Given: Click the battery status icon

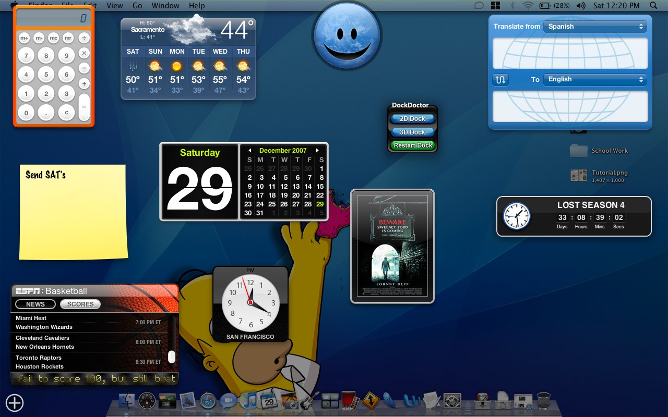Looking at the screenshot, I should 545,6.
